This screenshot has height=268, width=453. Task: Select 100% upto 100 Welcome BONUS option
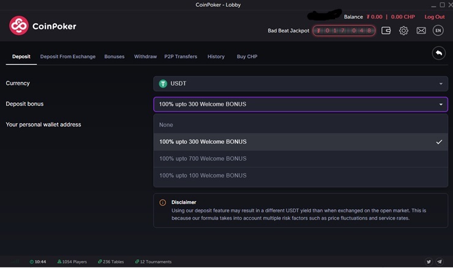point(301,176)
